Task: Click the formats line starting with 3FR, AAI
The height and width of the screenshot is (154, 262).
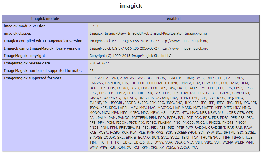Action: 167,78
